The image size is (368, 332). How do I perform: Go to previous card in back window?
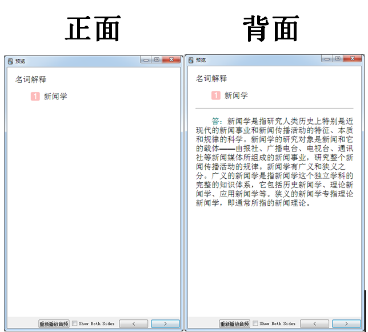(x=314, y=324)
